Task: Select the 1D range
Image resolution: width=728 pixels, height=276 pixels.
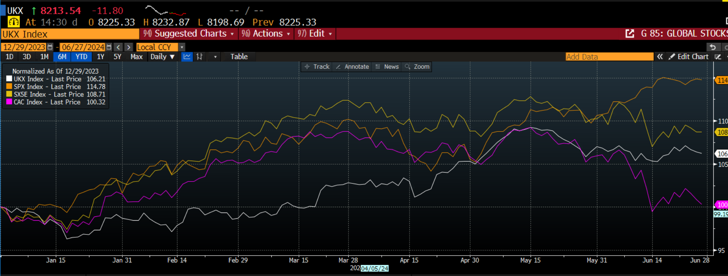Action: tap(9, 57)
